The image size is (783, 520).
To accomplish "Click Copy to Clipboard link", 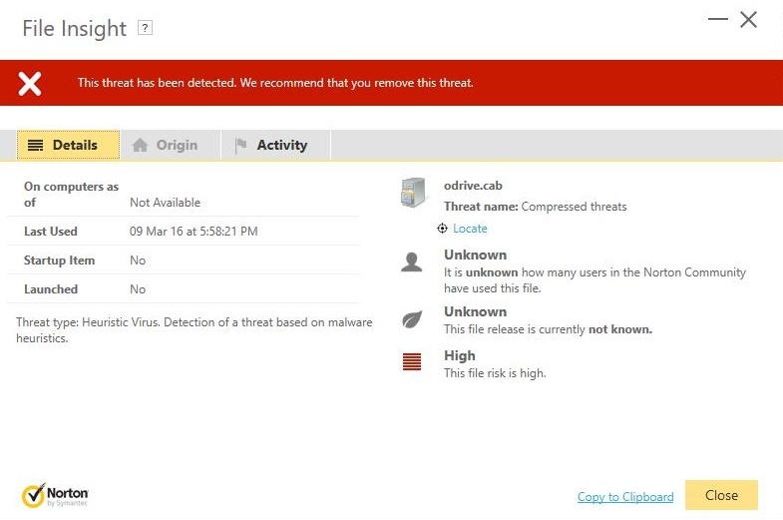I will tap(625, 496).
